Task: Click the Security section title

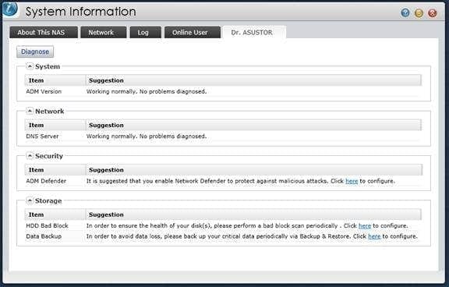Action: click(49, 156)
